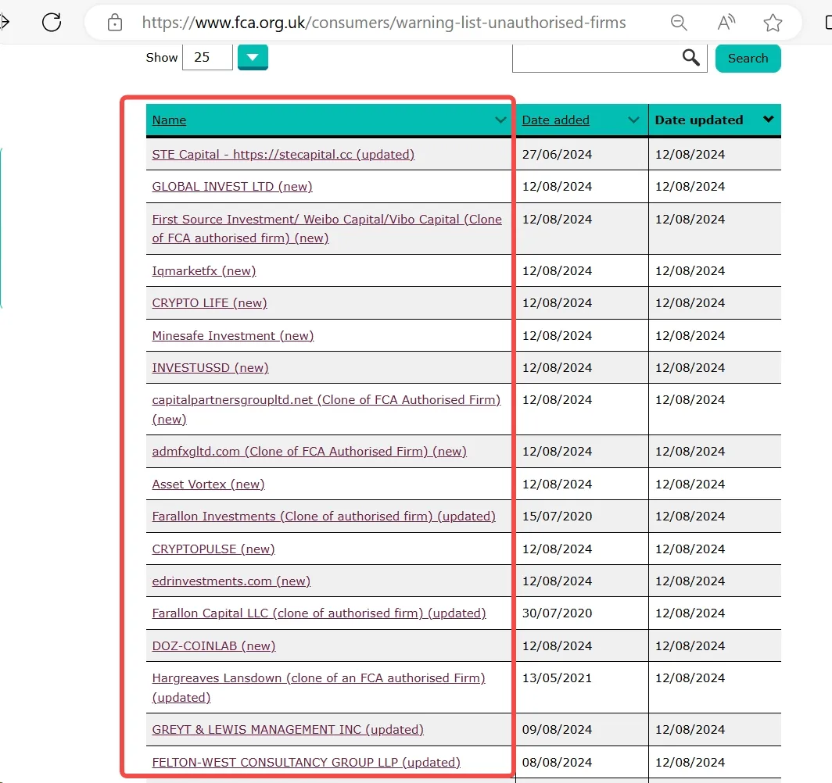
Task: Select date added 27/06/2024 for STE Capital
Action: (557, 154)
